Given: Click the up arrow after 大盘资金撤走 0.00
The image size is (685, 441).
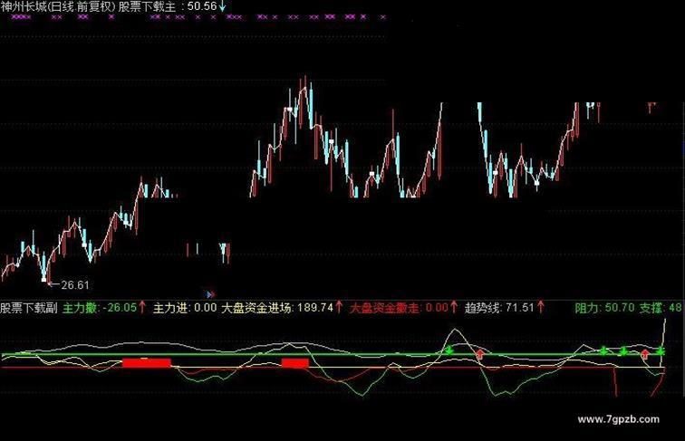Looking at the screenshot, I should coord(454,307).
